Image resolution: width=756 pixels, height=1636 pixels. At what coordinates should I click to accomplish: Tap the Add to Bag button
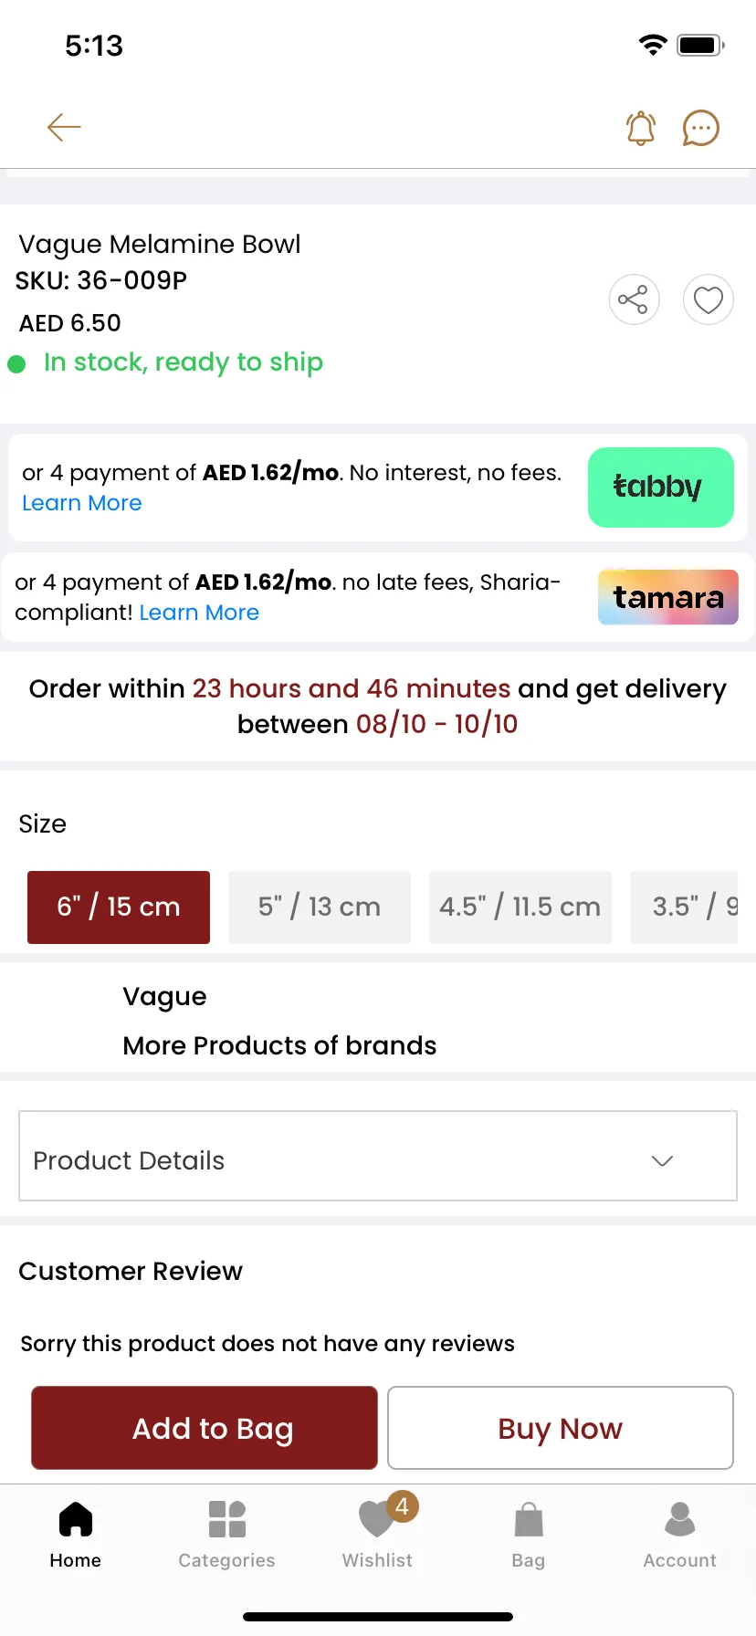(x=205, y=1428)
